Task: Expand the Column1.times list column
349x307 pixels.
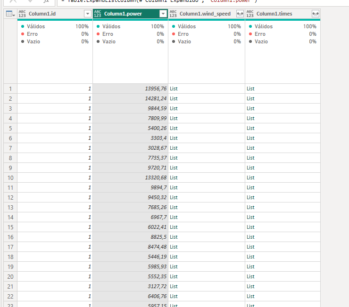Action: click(x=316, y=14)
